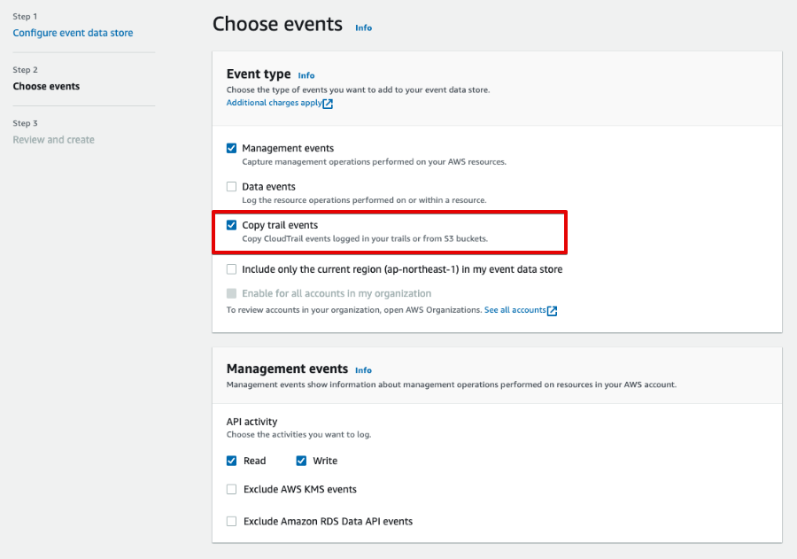The image size is (797, 559).
Task: Check Include only the current region option
Action: tap(231, 269)
